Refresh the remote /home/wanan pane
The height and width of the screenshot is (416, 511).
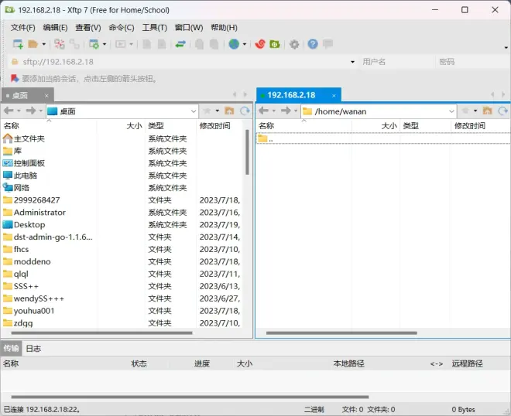click(502, 111)
